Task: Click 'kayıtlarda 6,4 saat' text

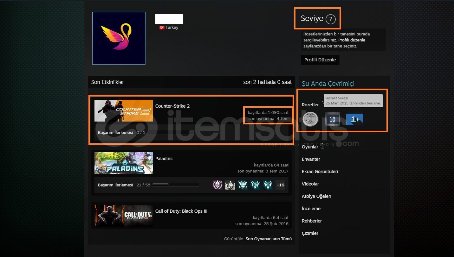Action: point(271,217)
